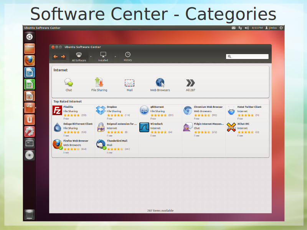The image size is (307, 230).
Task: Open Dash home from the launcher
Action: pyautogui.click(x=30, y=37)
